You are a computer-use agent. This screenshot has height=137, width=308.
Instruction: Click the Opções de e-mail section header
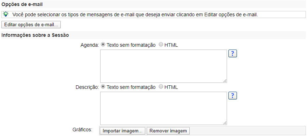[x=22, y=4]
